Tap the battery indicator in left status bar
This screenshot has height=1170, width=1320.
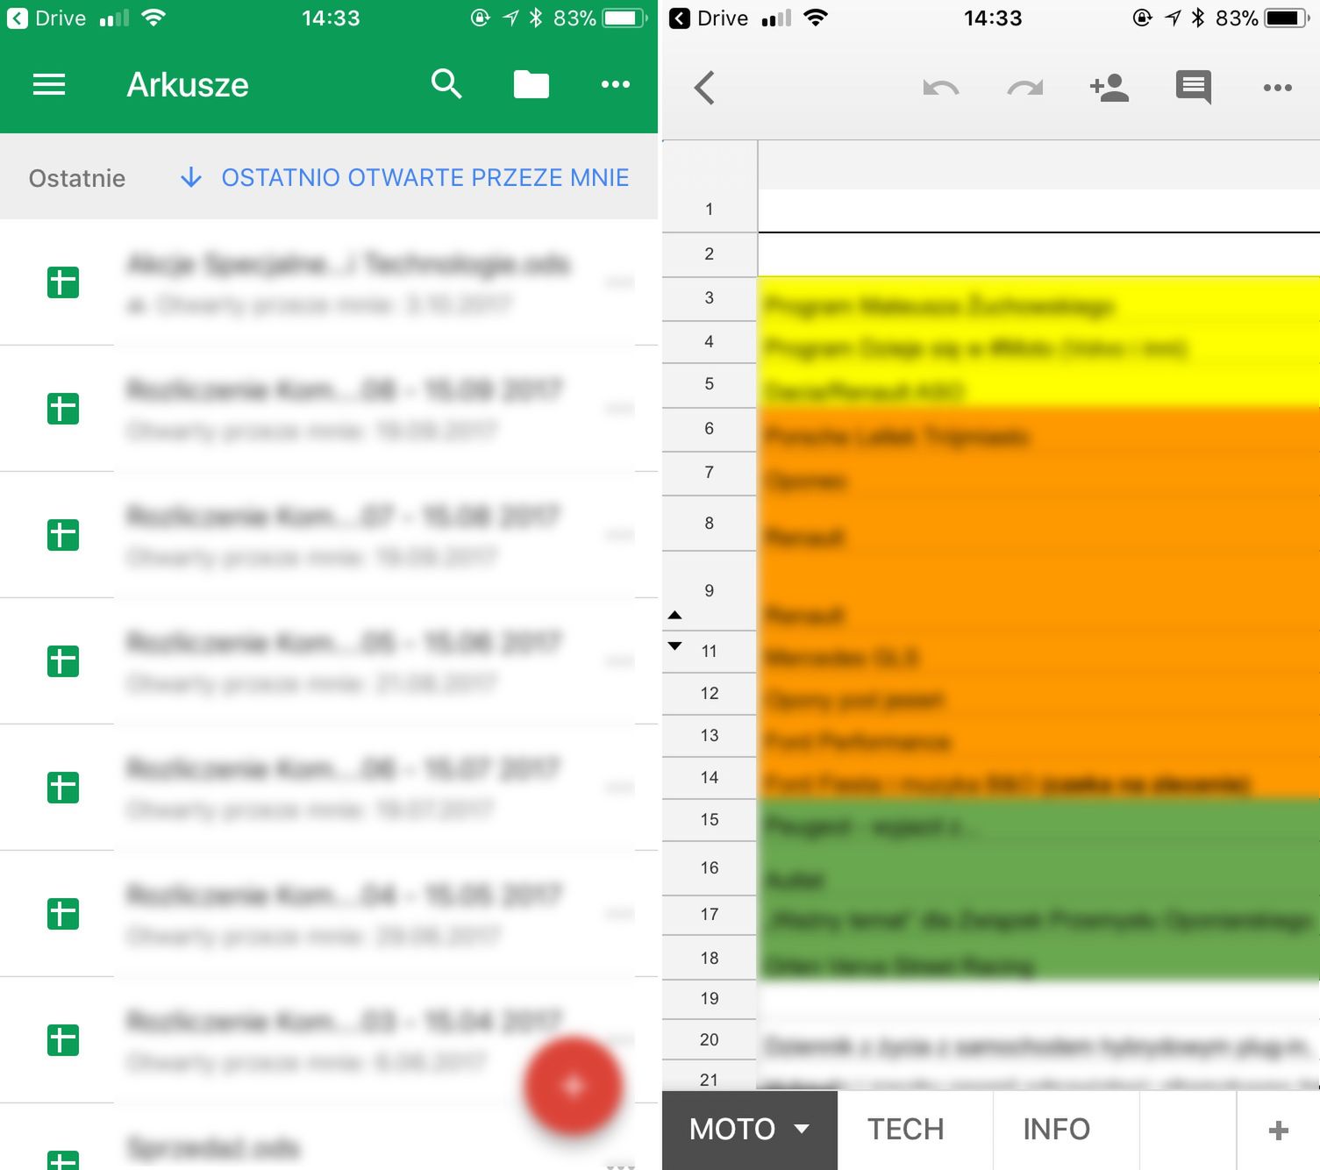pyautogui.click(x=625, y=18)
